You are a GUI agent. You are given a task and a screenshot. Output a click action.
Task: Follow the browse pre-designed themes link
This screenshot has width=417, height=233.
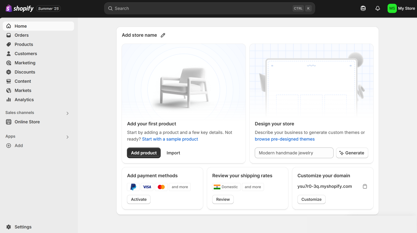pyautogui.click(x=285, y=139)
